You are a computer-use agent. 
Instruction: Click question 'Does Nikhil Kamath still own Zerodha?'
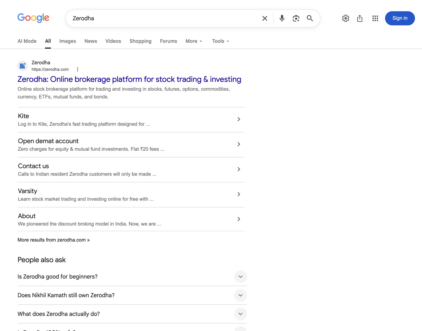click(x=66, y=295)
